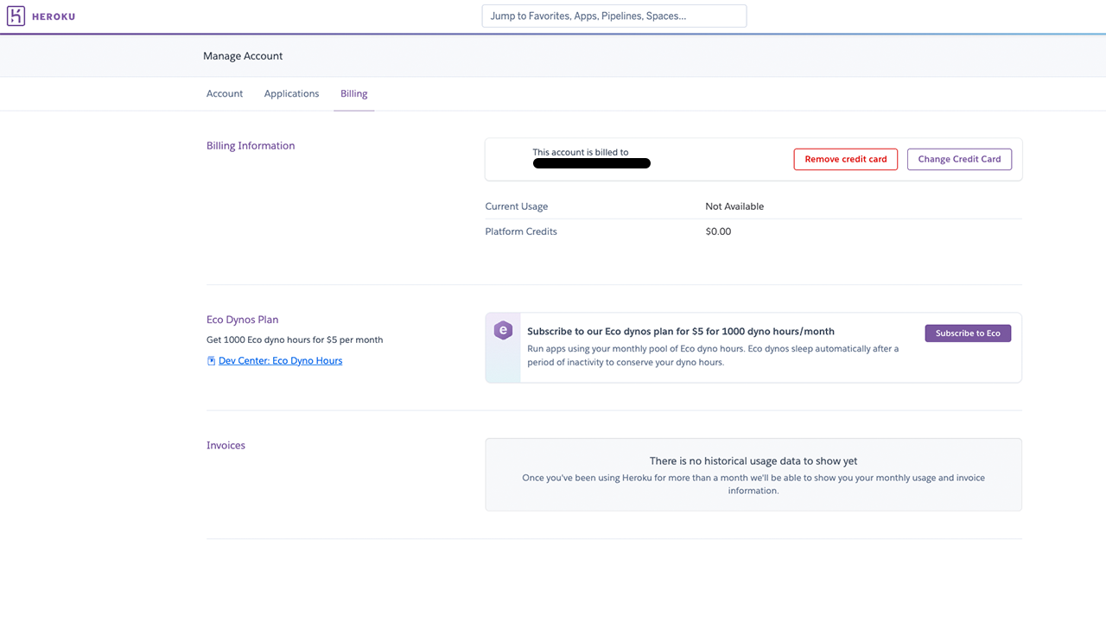This screenshot has width=1106, height=622.
Task: Select the Billing tab
Action: (x=353, y=93)
